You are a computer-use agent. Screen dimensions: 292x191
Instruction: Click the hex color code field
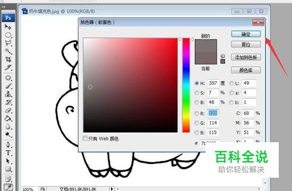(x=209, y=143)
